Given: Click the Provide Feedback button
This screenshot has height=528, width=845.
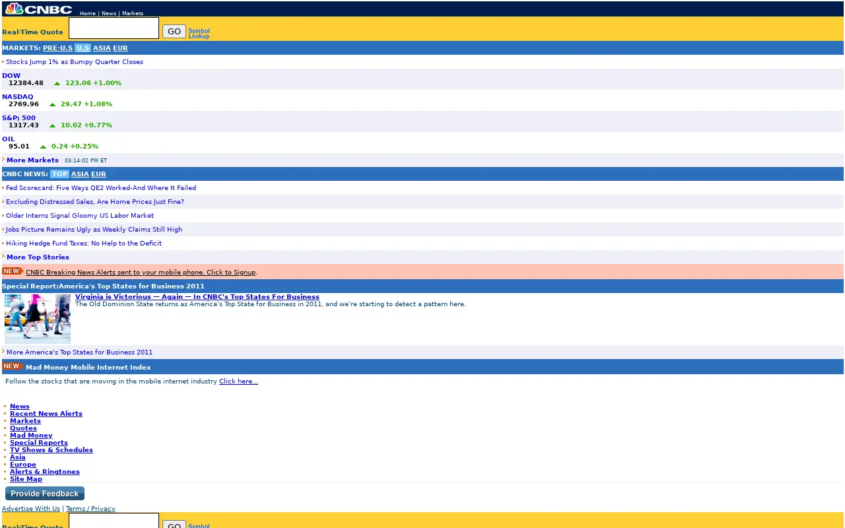Looking at the screenshot, I should (45, 494).
